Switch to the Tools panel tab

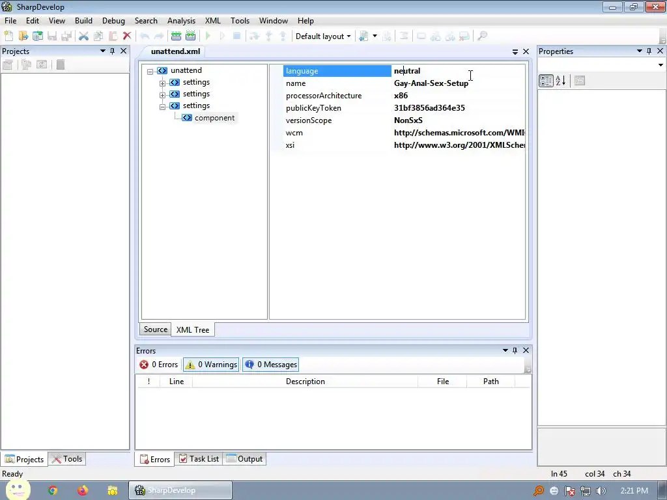pos(67,459)
